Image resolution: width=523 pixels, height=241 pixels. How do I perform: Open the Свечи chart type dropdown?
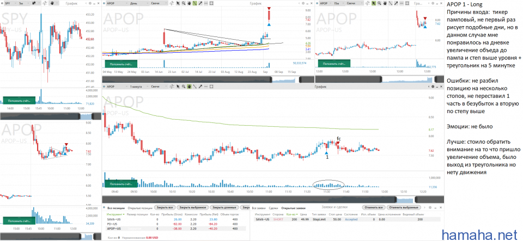(160, 3)
